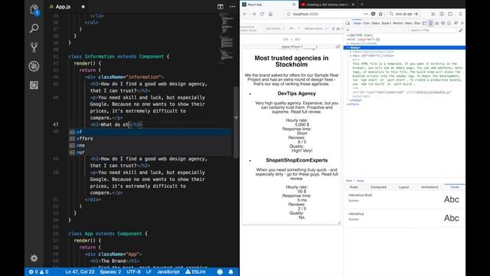Switch to Rules tab in inspector sidebar

[x=354, y=187]
